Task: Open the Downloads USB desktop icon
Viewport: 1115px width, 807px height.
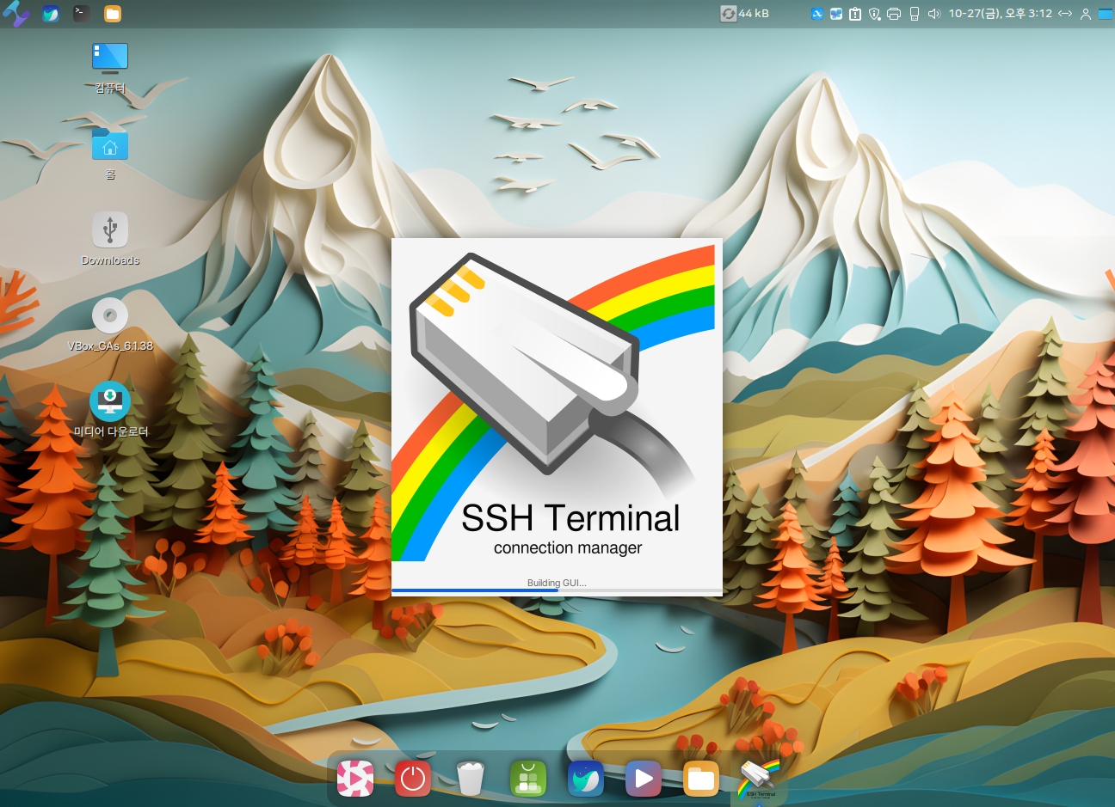Action: (110, 230)
